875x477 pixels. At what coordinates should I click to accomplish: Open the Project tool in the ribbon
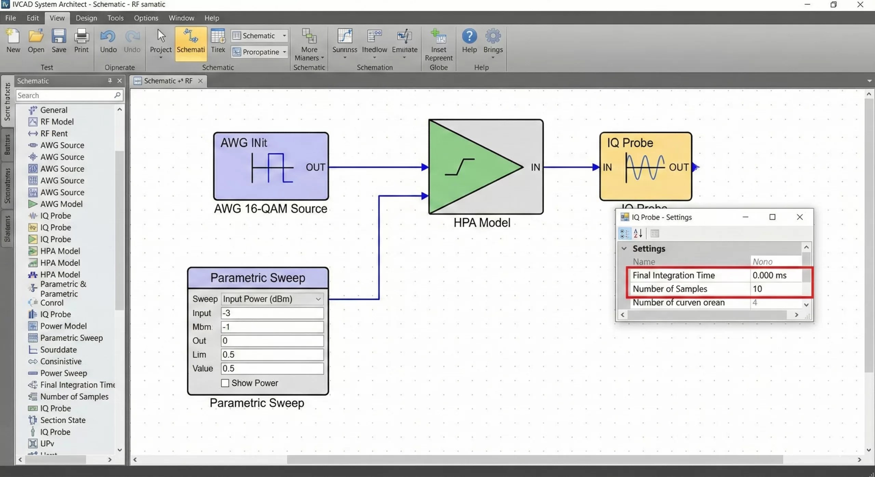pyautogui.click(x=160, y=40)
